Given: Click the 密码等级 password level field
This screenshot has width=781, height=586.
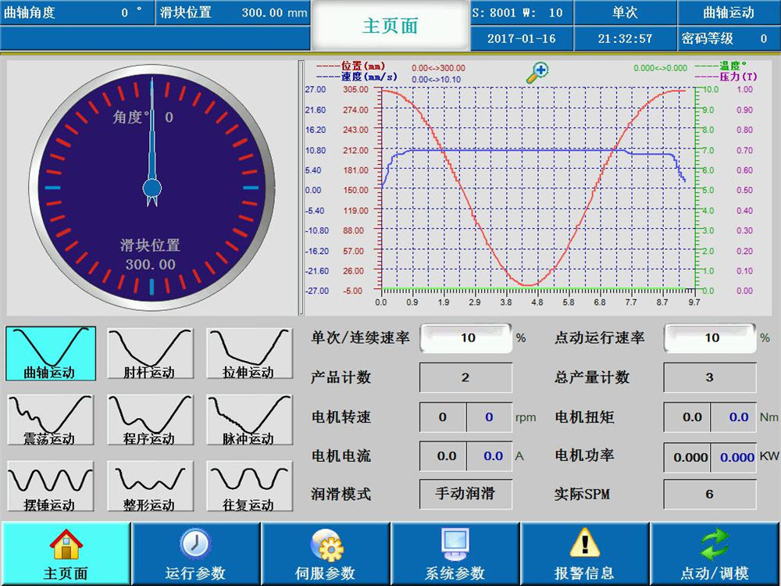Looking at the screenshot, I should [728, 38].
